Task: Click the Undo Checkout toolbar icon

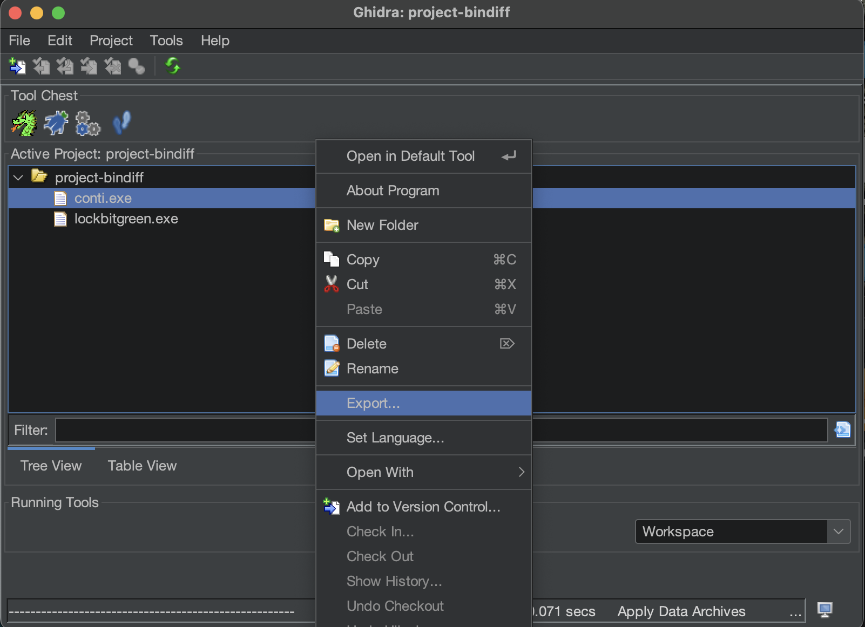Action: click(x=112, y=66)
